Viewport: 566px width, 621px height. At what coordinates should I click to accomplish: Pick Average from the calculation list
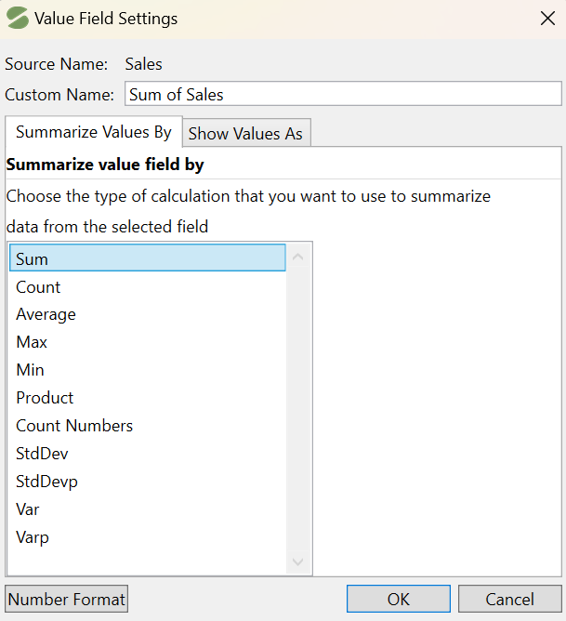[x=46, y=314]
